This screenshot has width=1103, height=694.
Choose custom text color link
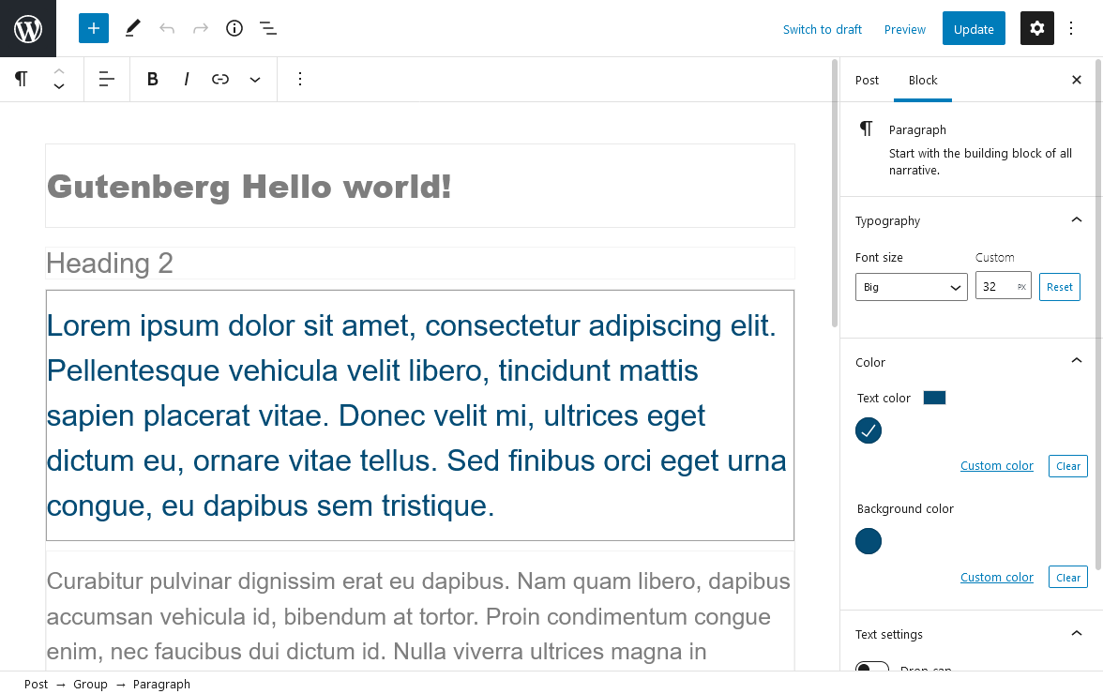pos(997,466)
